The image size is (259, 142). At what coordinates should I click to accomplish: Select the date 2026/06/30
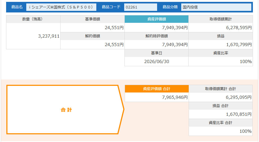[157, 62]
